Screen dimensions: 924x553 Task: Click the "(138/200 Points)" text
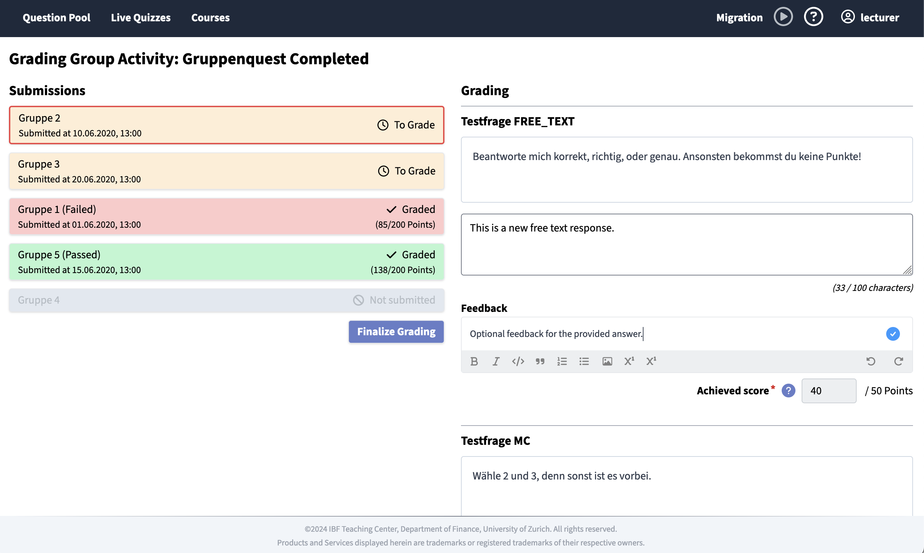[403, 270]
